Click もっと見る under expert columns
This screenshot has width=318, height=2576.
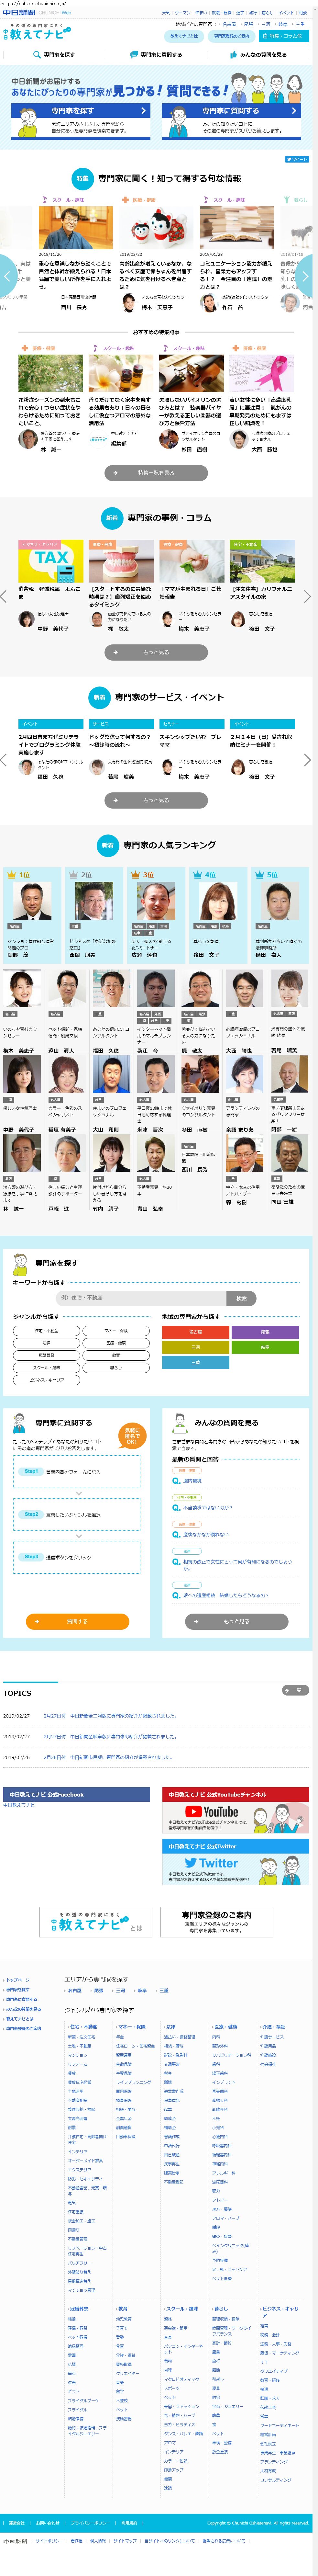tap(156, 652)
